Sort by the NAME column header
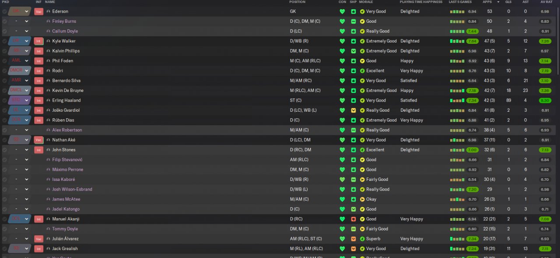Screen dimensions: 560x258 pyautogui.click(x=50, y=2)
